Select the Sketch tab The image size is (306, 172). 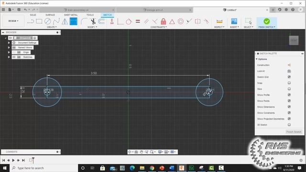pos(107,15)
